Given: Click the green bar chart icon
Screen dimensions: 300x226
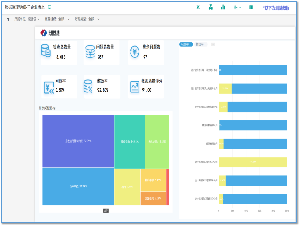Looking at the screenshot, I should pyautogui.click(x=223, y=7).
